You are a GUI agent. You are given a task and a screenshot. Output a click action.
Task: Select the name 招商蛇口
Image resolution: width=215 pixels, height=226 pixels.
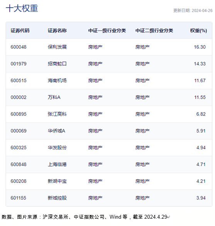[57, 64]
